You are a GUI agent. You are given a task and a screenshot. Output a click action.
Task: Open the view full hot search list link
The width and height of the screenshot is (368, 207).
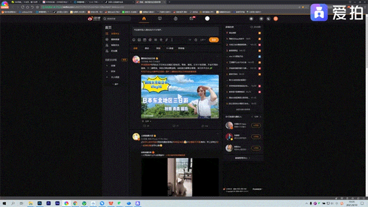pos(243,110)
